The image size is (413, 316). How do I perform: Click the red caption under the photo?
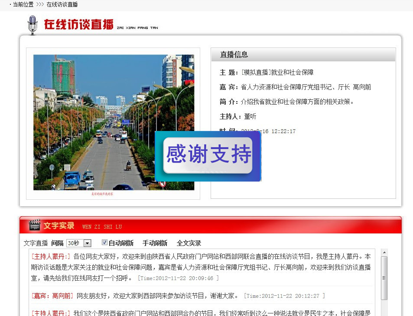click(102, 194)
